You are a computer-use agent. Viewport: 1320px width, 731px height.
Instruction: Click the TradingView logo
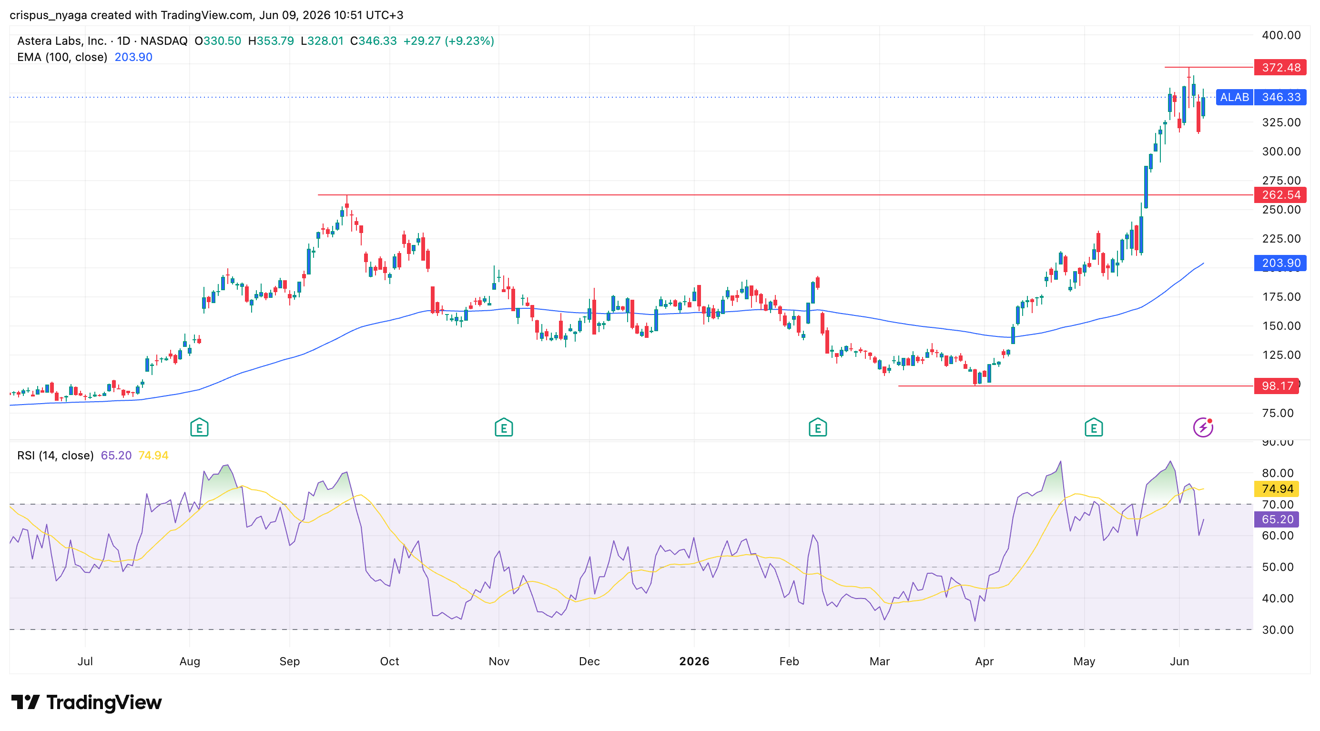coord(86,702)
